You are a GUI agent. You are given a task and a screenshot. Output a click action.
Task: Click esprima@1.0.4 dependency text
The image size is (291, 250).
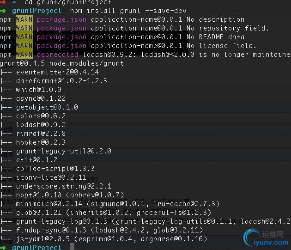coord(105,239)
